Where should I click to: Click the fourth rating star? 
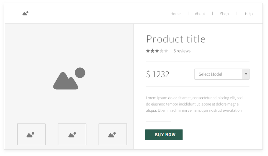pos(161,51)
